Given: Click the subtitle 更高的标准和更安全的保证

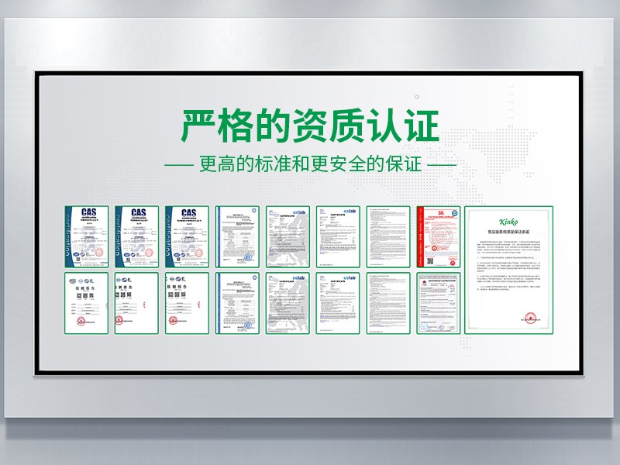Looking at the screenshot, I should pyautogui.click(x=310, y=165).
